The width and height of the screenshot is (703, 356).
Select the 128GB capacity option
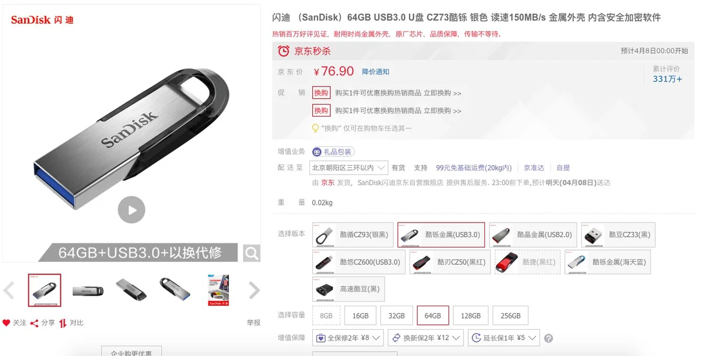click(x=471, y=316)
